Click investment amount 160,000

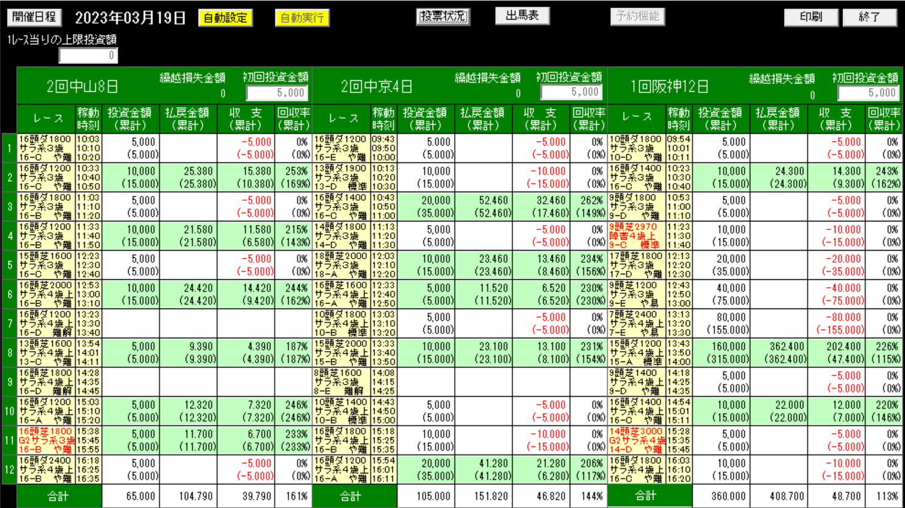(728, 347)
